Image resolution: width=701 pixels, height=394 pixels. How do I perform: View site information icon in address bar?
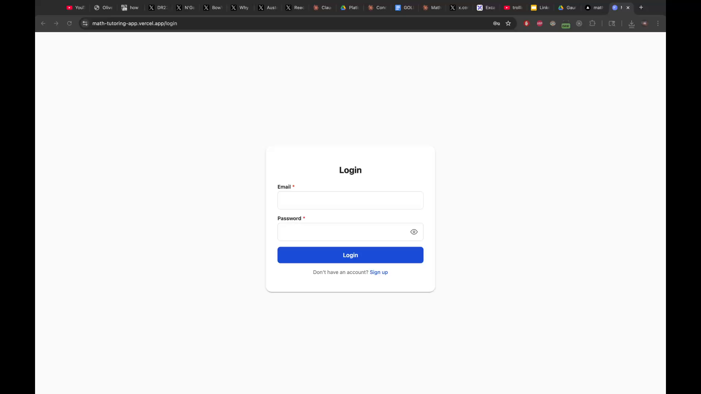(x=85, y=23)
